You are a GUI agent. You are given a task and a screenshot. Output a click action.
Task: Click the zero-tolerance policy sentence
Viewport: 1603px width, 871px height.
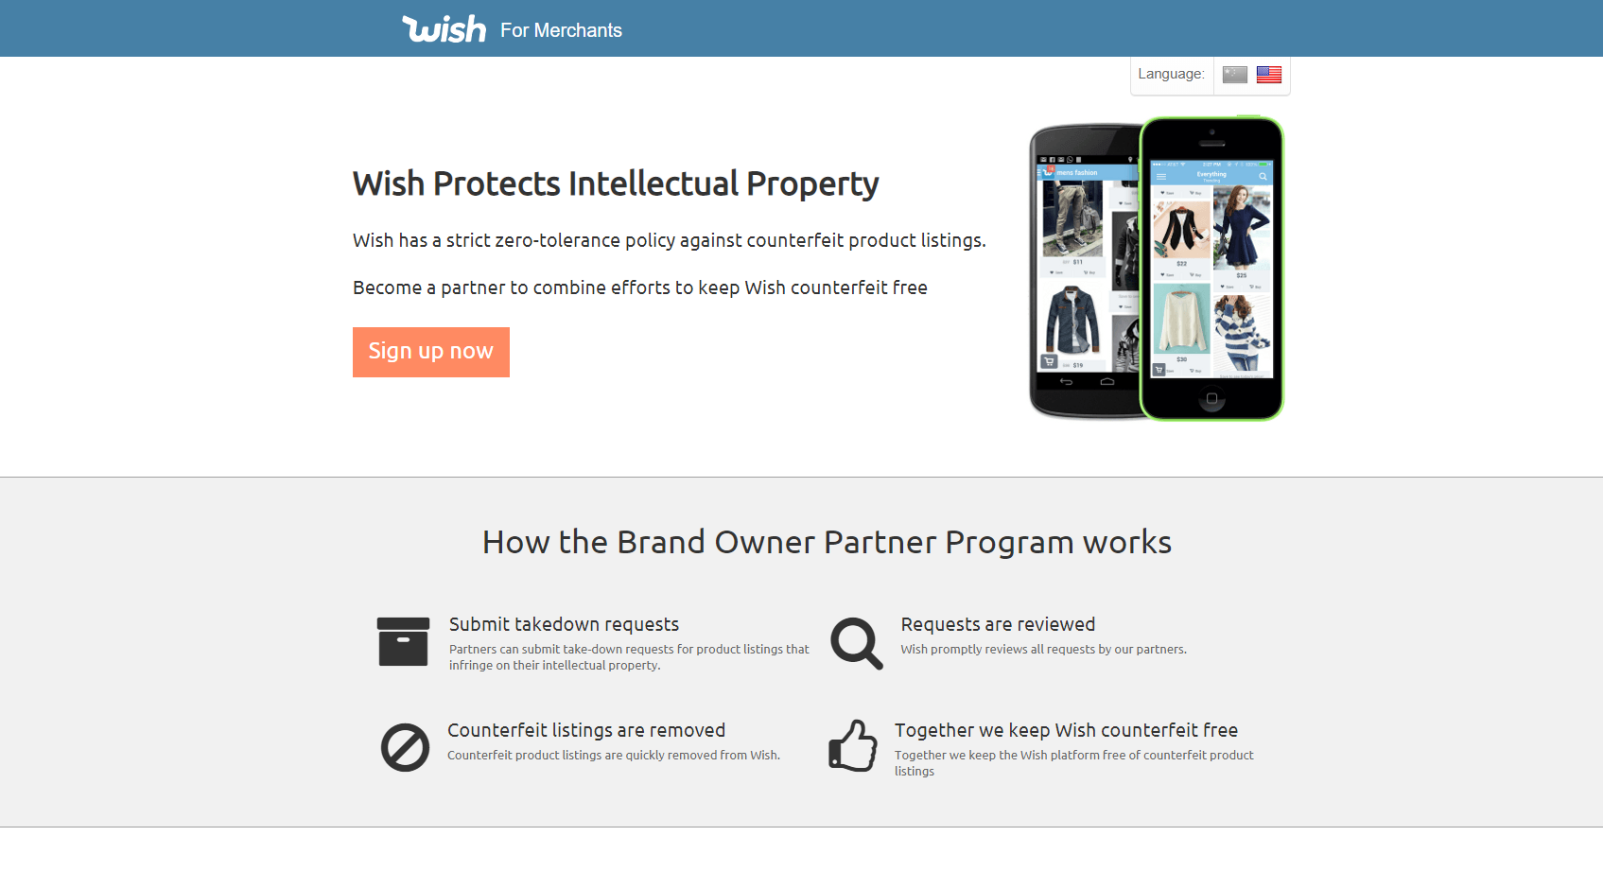point(670,240)
